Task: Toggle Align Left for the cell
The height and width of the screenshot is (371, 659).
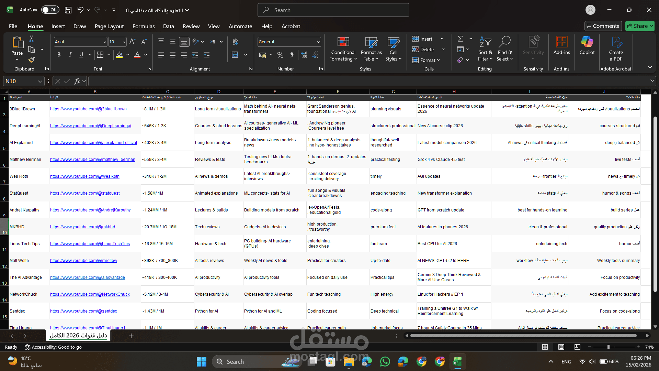Action: point(161,55)
